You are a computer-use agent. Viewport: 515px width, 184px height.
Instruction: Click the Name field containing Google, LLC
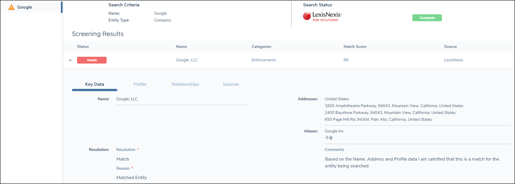[x=182, y=99]
